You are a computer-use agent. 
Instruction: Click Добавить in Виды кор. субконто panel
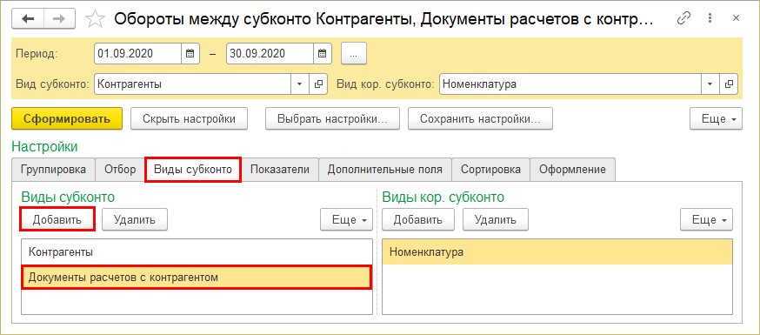coord(417,219)
